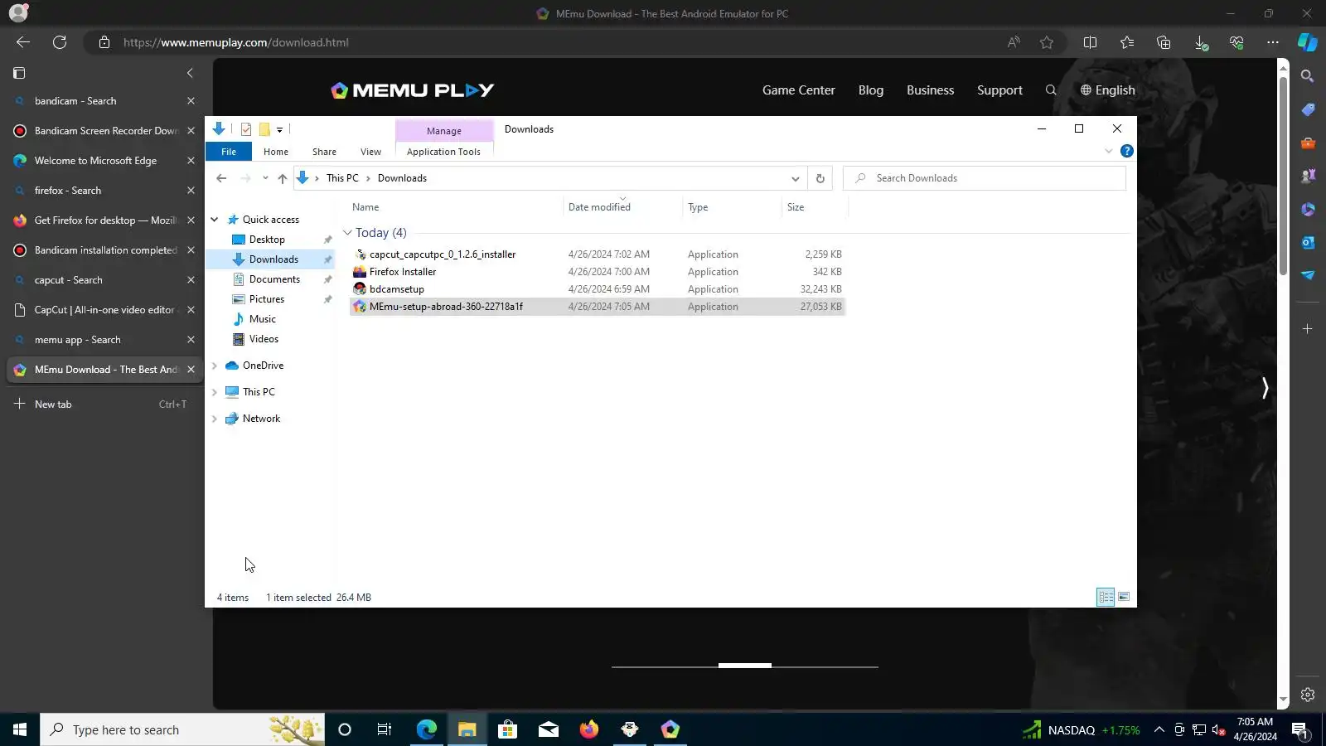Screen dimensions: 1326x746
Task: Add app to Edge sidebar with plus
Action: [1308, 329]
